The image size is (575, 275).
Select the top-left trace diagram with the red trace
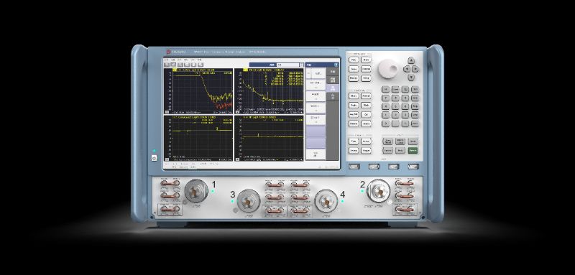coord(198,90)
